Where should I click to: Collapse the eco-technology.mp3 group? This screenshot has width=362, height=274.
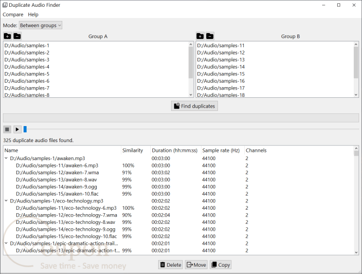point(6,201)
